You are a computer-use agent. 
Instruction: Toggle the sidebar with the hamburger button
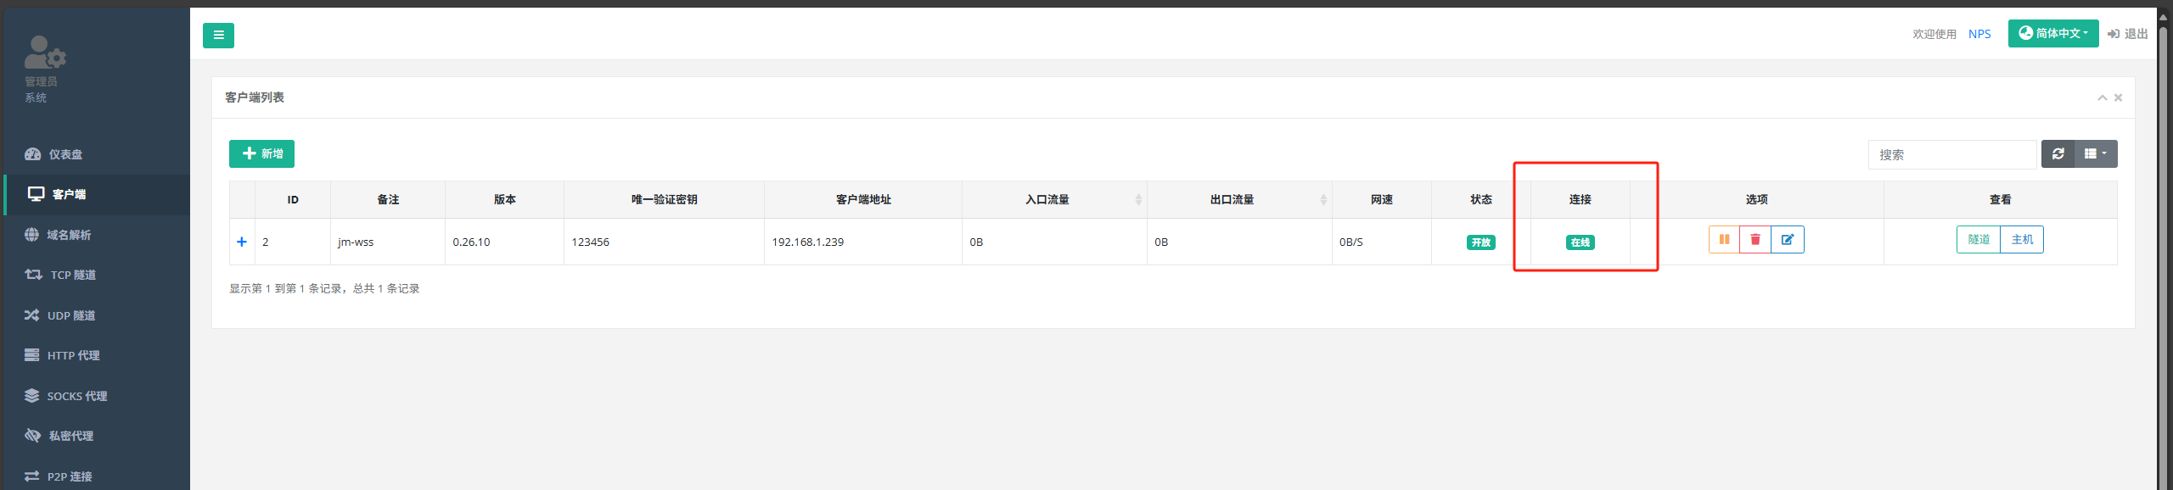click(218, 36)
